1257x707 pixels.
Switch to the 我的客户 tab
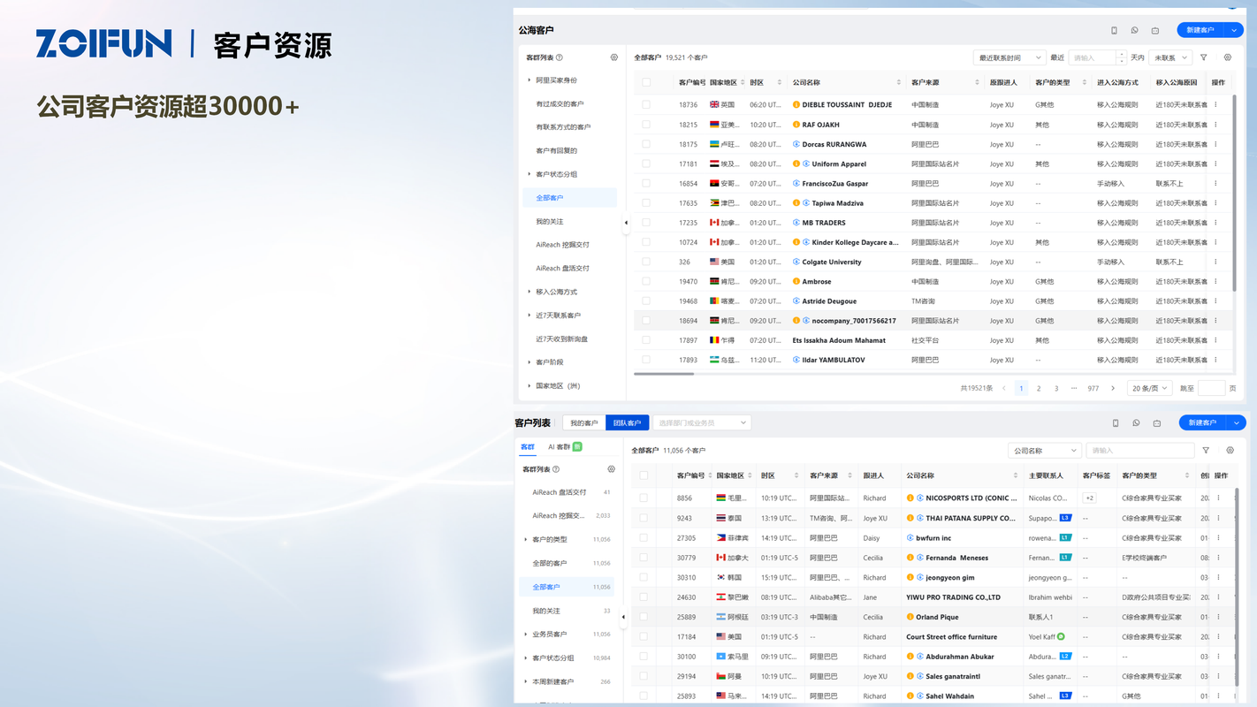click(584, 423)
